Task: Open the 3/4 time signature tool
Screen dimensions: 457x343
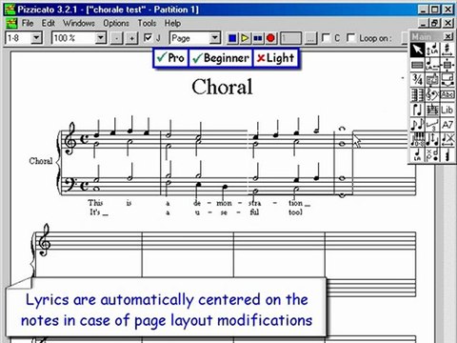Action: (x=417, y=79)
